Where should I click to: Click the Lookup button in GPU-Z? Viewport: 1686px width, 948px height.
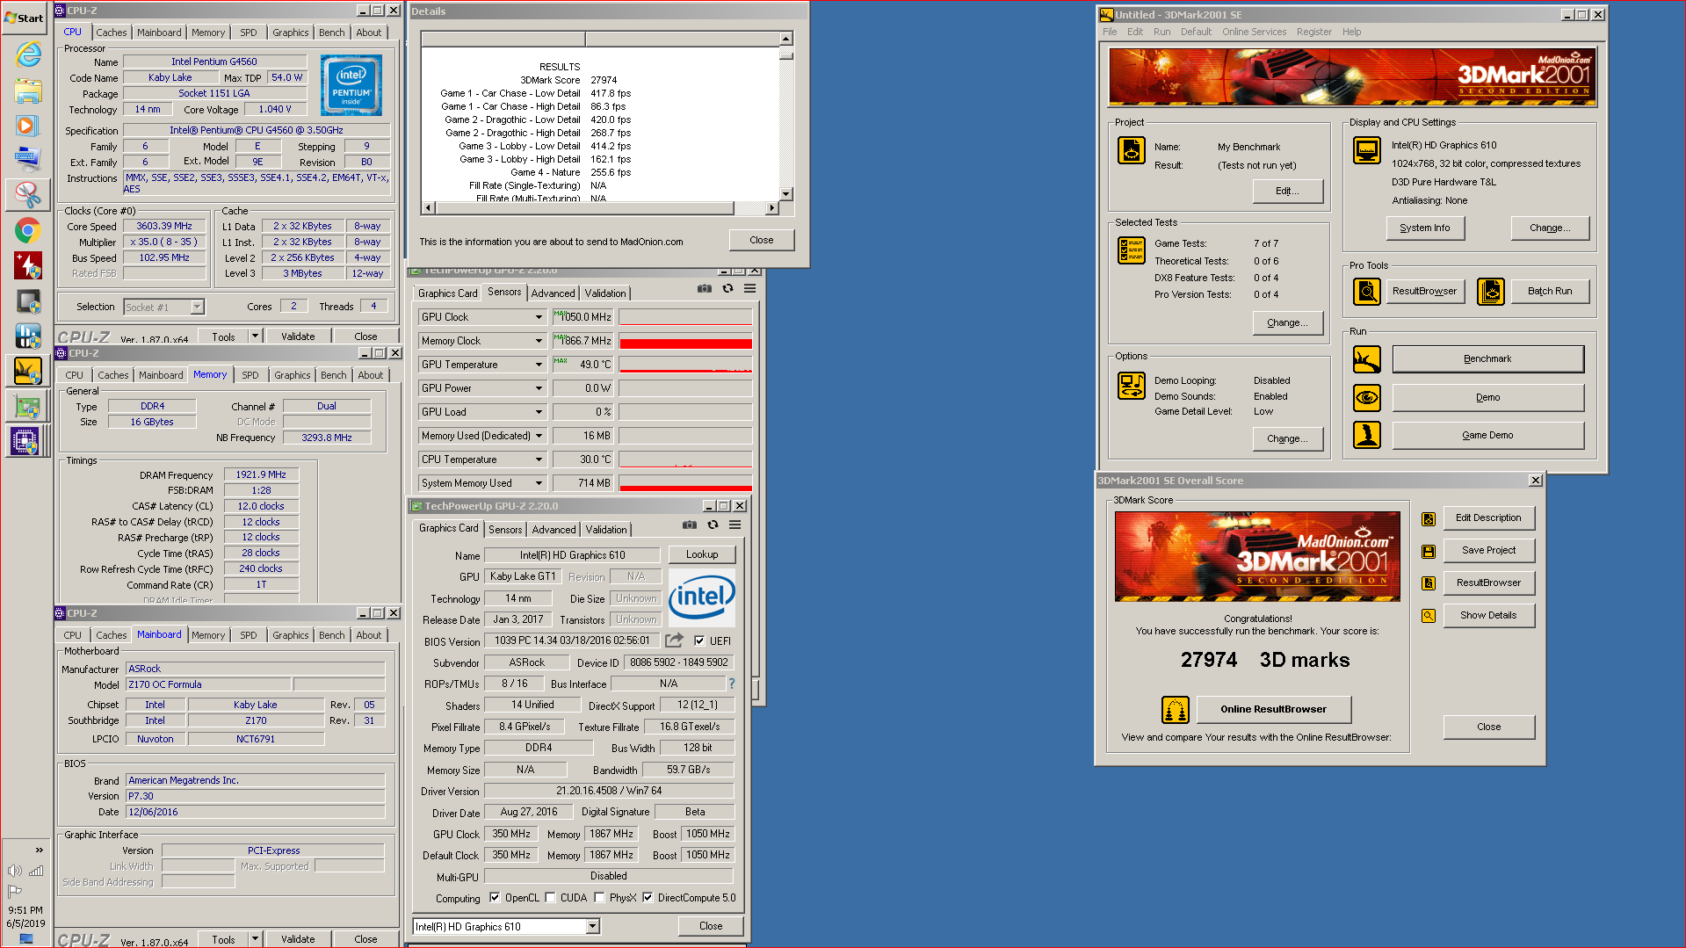[702, 554]
